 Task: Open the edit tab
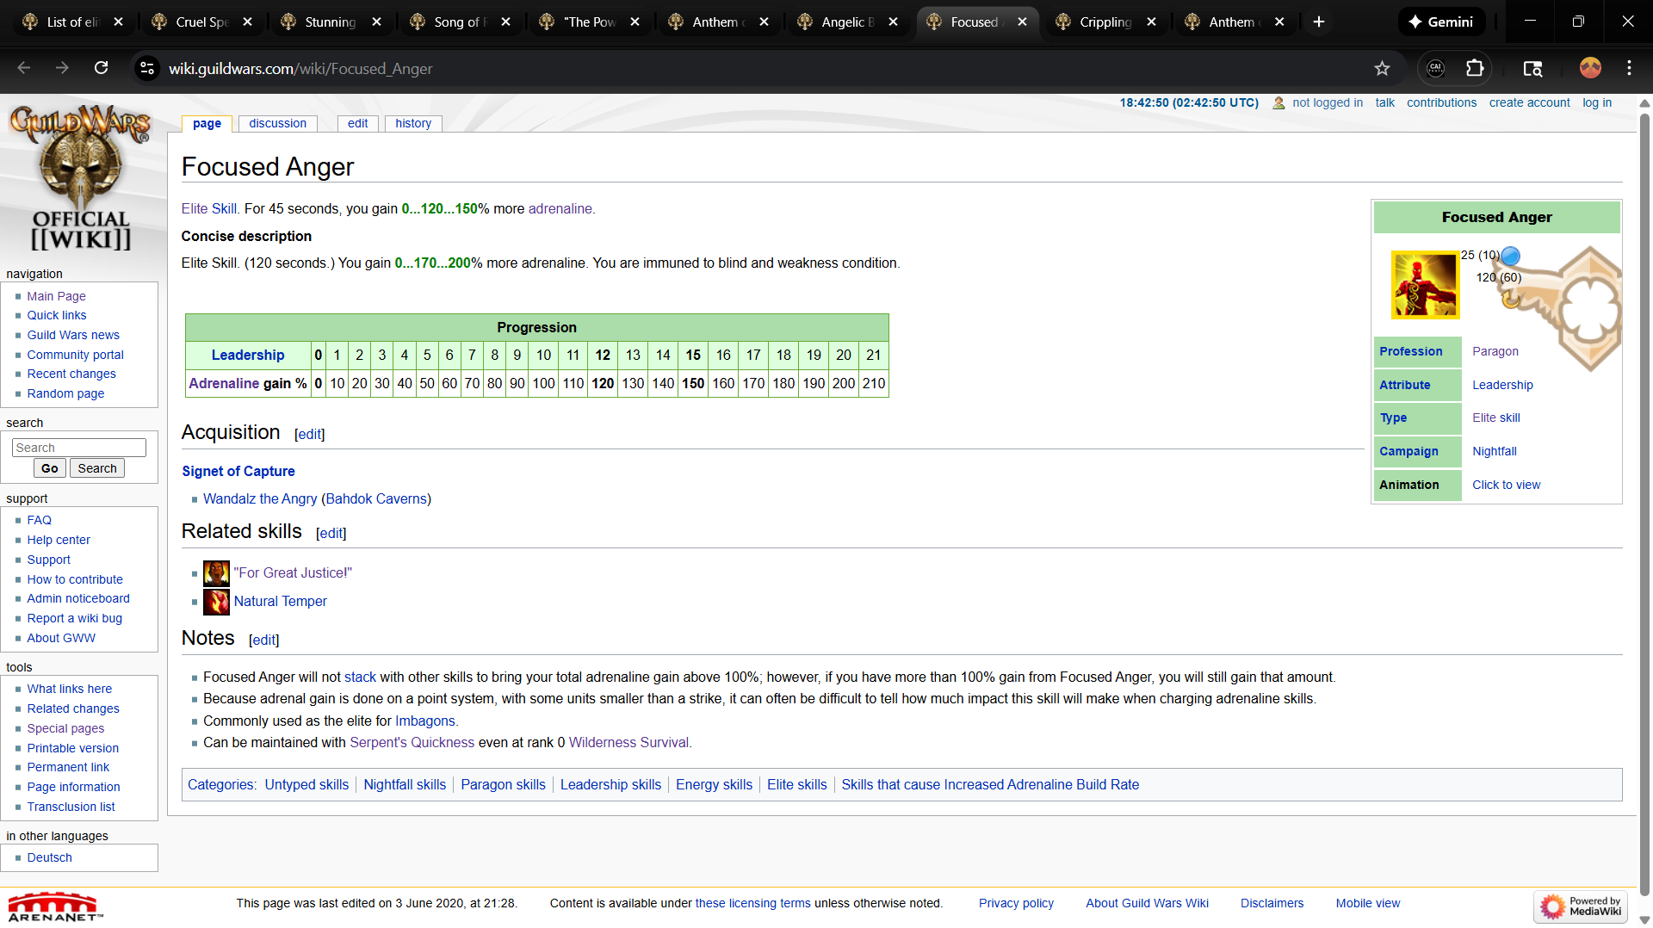click(x=357, y=123)
